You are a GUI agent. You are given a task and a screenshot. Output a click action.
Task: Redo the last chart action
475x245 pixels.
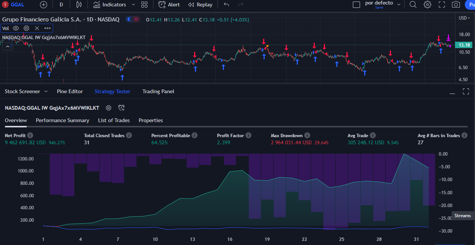tap(241, 5)
